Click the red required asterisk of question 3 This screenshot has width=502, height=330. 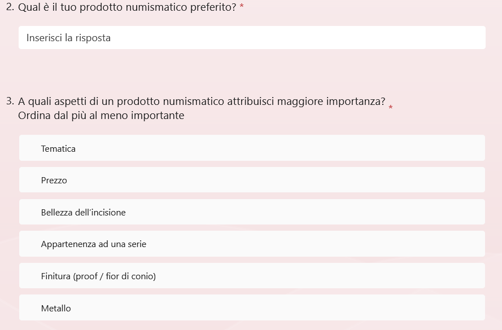(x=391, y=107)
